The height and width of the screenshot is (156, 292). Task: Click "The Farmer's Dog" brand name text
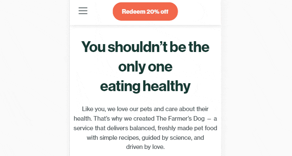point(180,119)
